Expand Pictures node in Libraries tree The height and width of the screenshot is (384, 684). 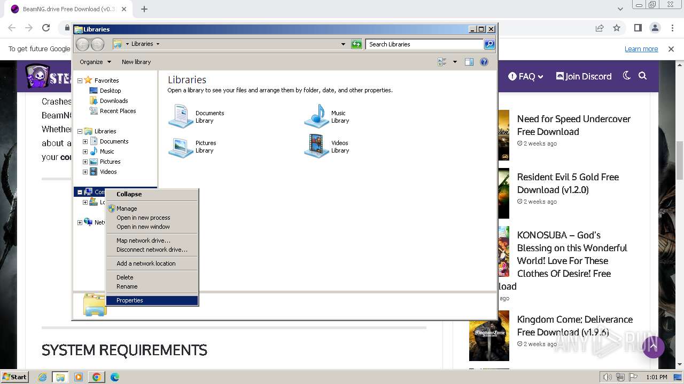(85, 162)
